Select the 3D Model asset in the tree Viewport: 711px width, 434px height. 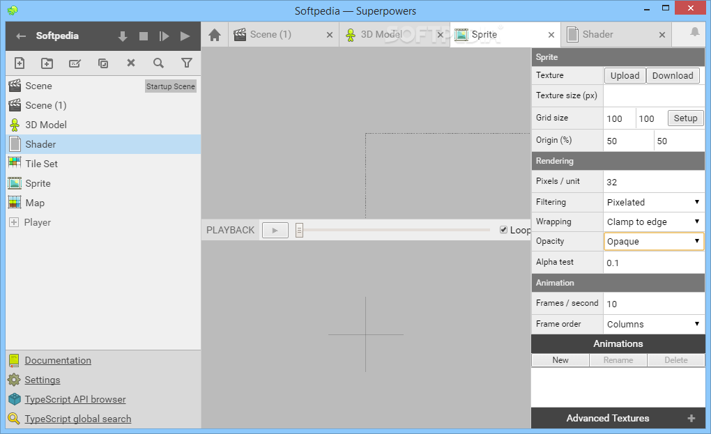[103, 125]
